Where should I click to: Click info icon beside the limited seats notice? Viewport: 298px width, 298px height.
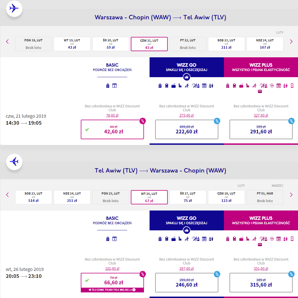tap(134, 290)
